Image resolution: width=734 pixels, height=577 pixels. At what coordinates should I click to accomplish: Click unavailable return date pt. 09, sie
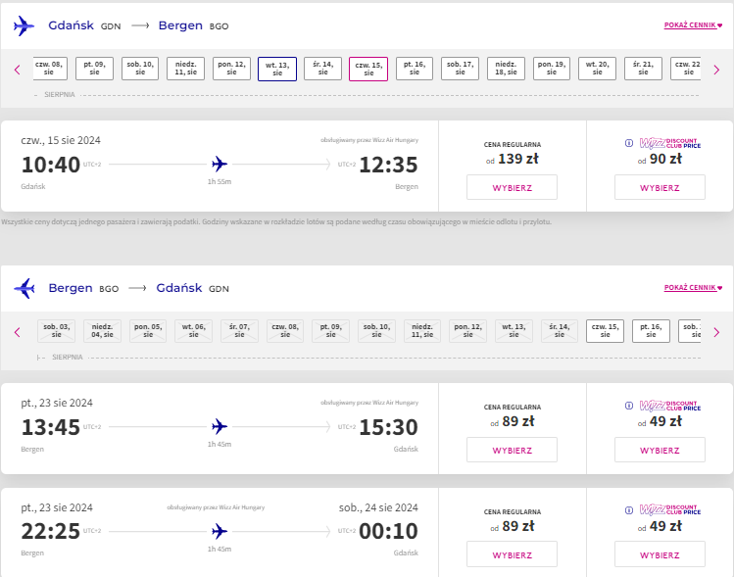pos(331,331)
